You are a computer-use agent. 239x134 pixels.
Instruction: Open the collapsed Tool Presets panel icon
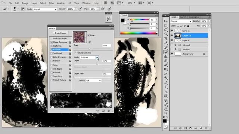point(109,19)
